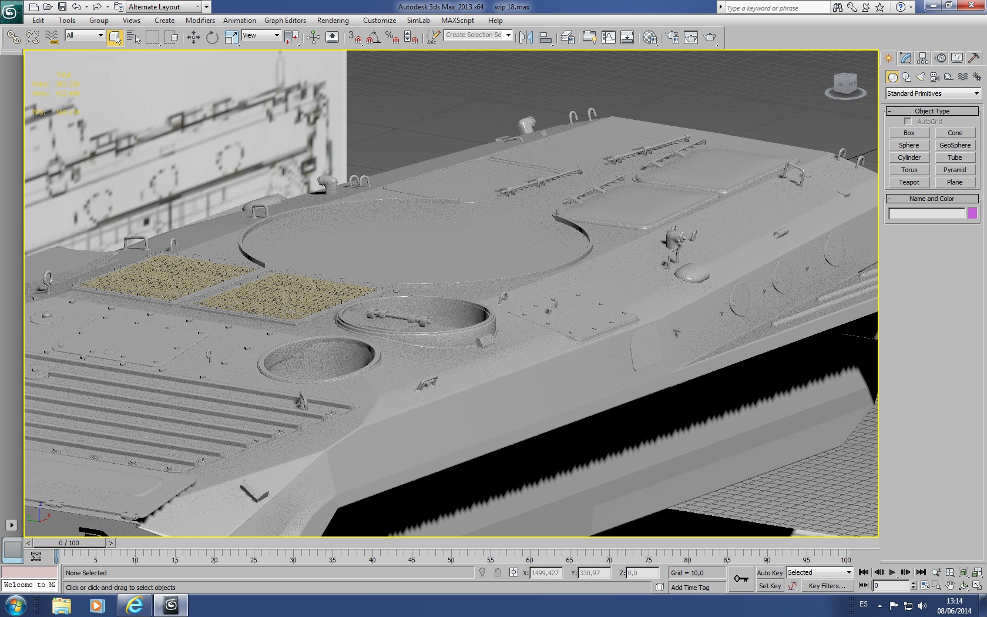Click the Pan View hand icon
The width and height of the screenshot is (987, 617).
pos(949,585)
